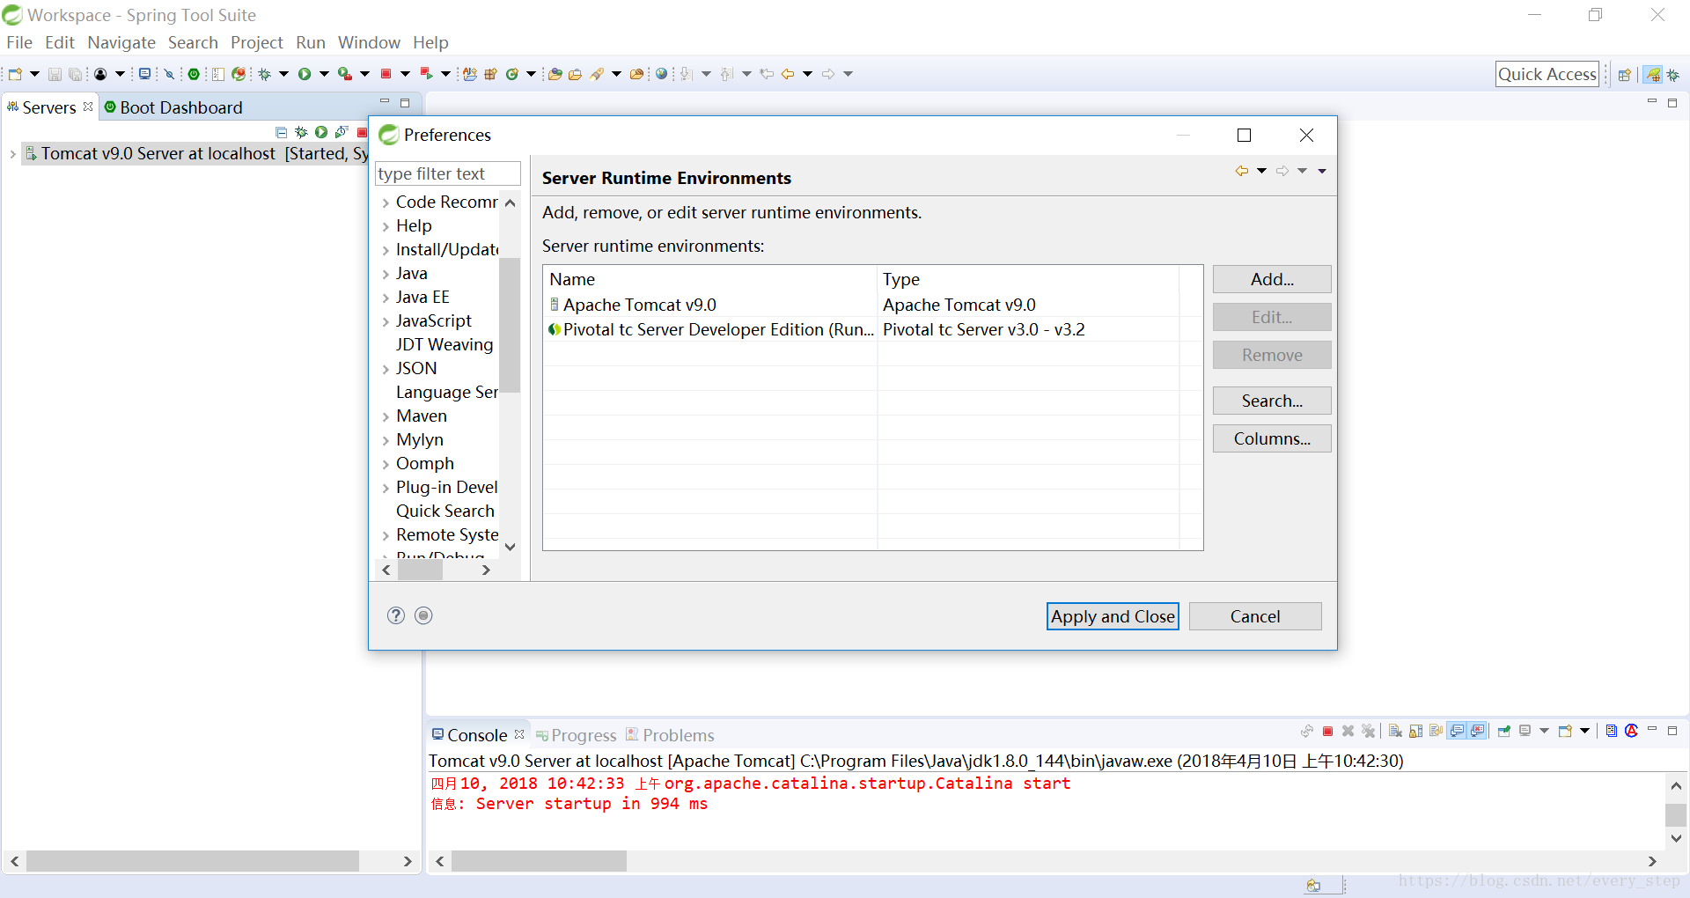Expand the Java EE preferences node
Screen dimensions: 1690x898
coord(386,298)
